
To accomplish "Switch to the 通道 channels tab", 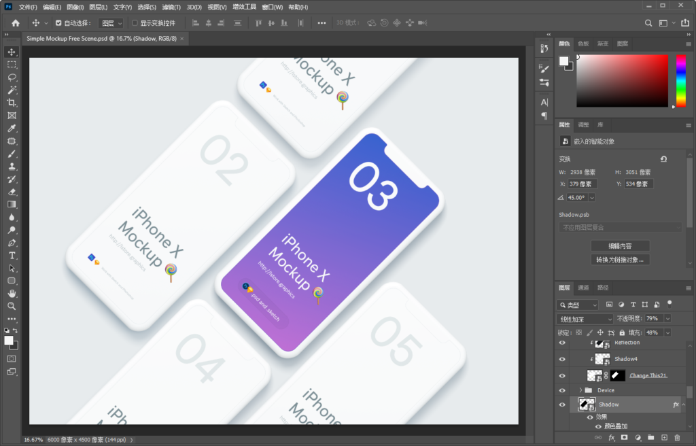I will coord(583,288).
